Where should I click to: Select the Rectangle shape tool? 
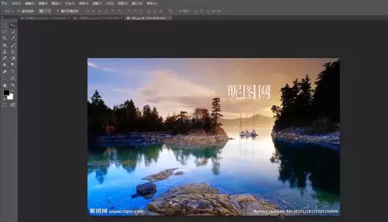pos(13,78)
